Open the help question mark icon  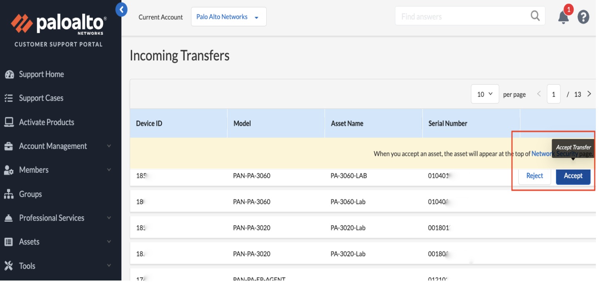pos(583,17)
